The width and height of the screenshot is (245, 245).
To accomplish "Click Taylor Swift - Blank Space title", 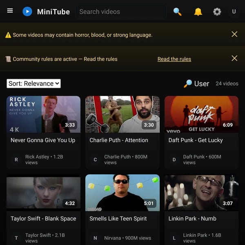I will pyautogui.click(x=43, y=218).
